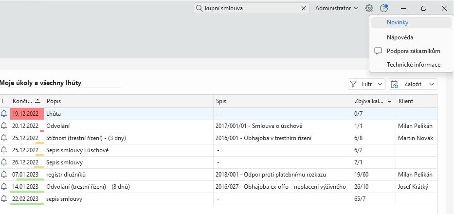Click the Zbývá kal... column filter icon

[389, 101]
